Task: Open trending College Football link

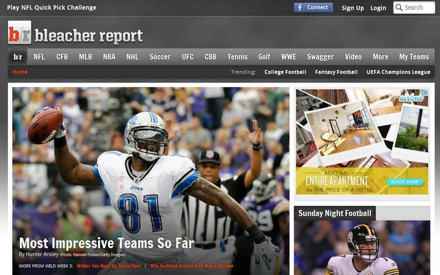Action: pyautogui.click(x=285, y=72)
